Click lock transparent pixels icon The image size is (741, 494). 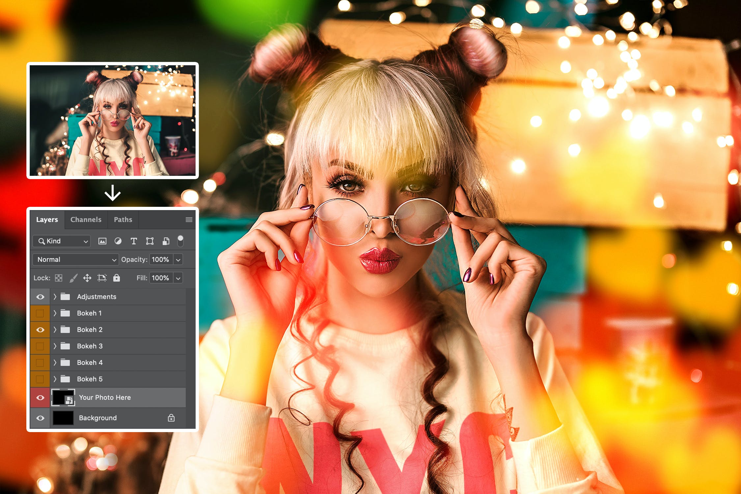click(x=59, y=278)
